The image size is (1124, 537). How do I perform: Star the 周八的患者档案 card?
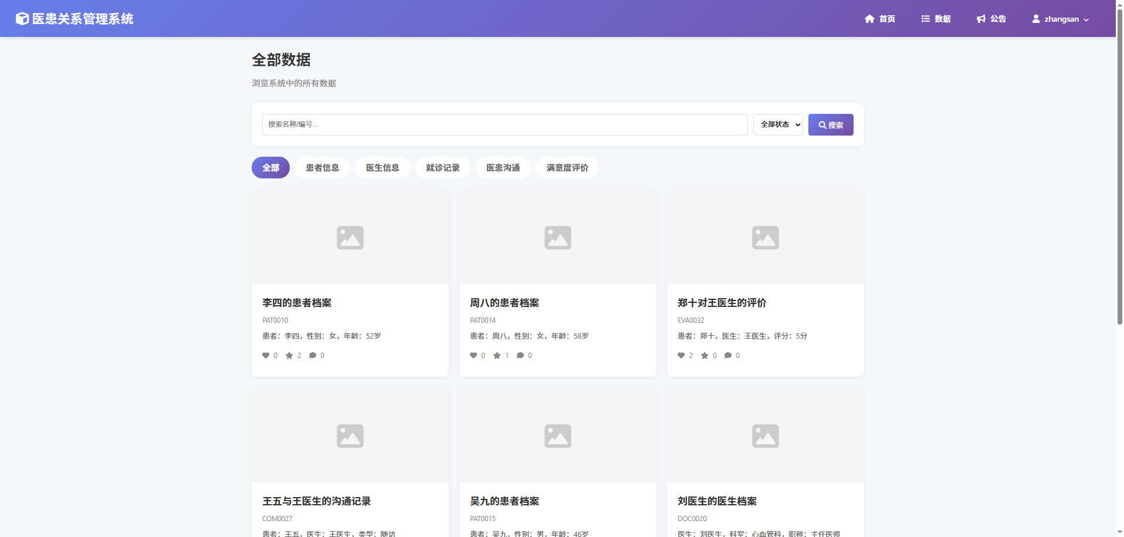[497, 355]
